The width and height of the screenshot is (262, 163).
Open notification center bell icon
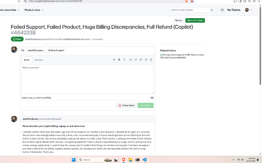click(x=258, y=160)
